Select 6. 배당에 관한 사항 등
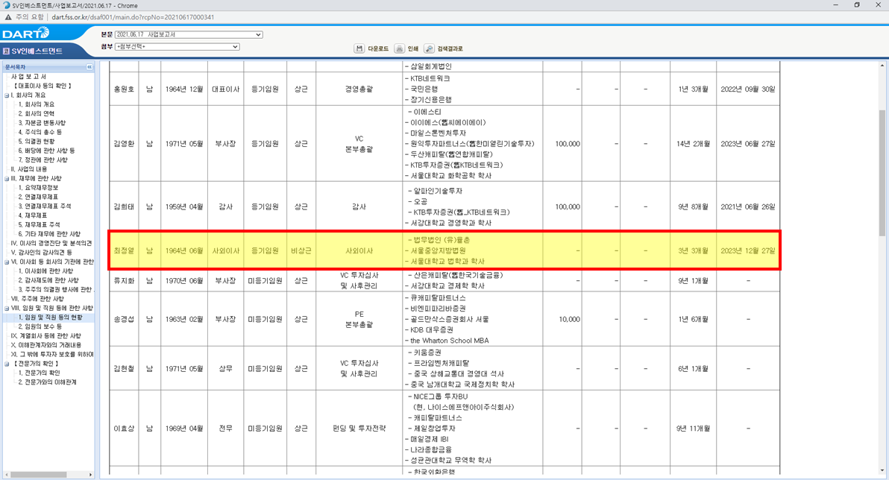 tap(46, 151)
